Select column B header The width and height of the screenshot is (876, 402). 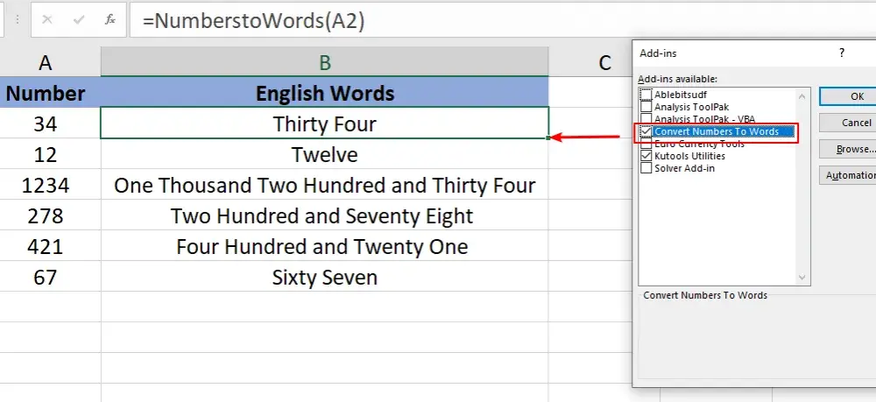[x=325, y=62]
